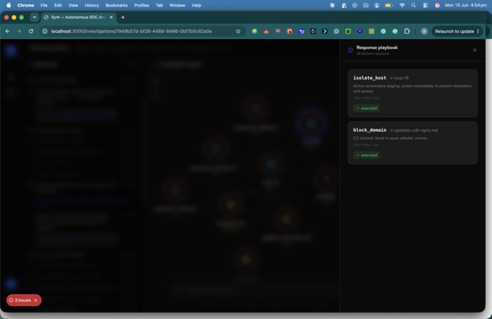Open the Edit menu
The width and height of the screenshot is (492, 319).
tap(58, 5)
